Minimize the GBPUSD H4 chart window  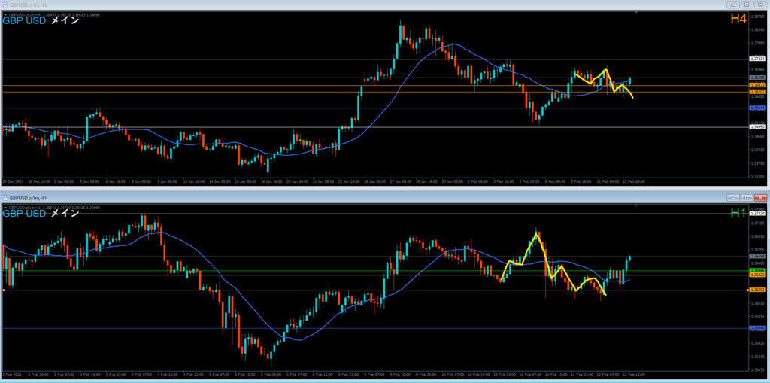[x=734, y=4]
